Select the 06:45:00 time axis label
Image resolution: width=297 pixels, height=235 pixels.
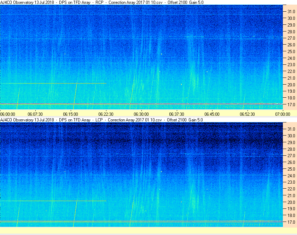(212, 114)
